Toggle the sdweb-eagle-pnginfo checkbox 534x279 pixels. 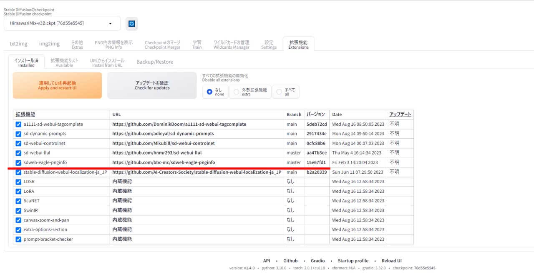[x=18, y=162]
